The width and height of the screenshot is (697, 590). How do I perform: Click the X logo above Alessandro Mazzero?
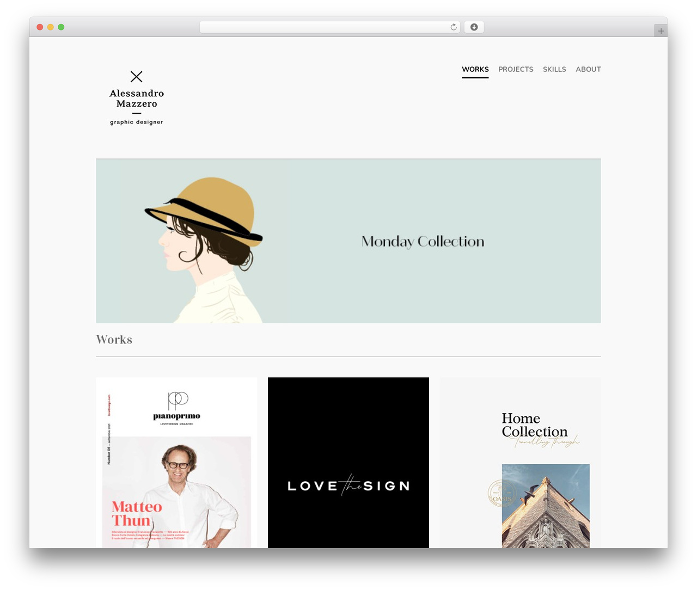tap(137, 77)
